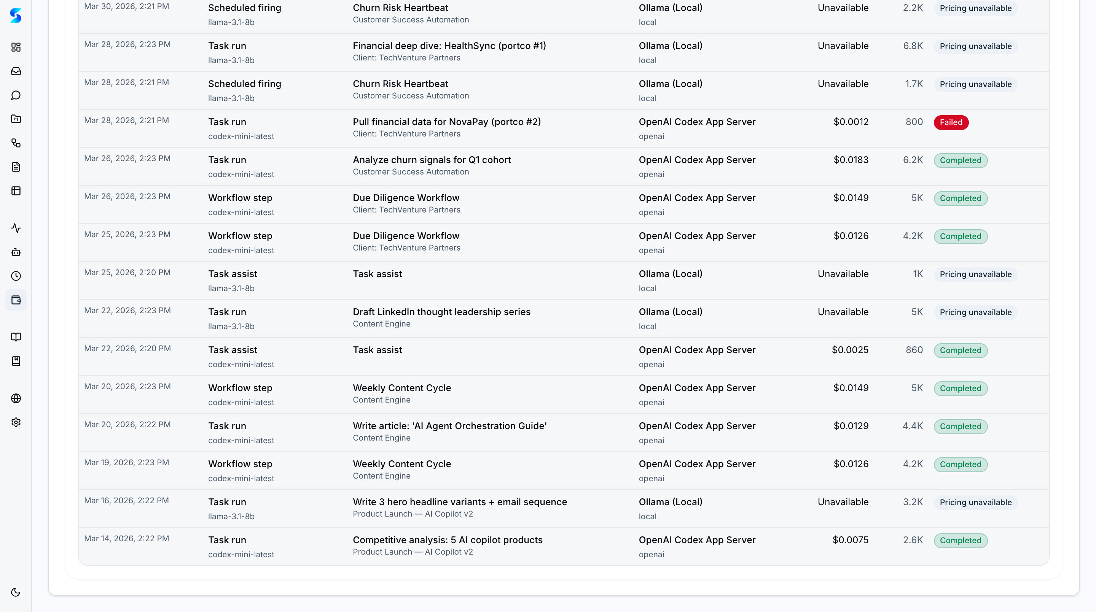Open the globe icon in sidebar
1096x612 pixels.
tap(16, 398)
